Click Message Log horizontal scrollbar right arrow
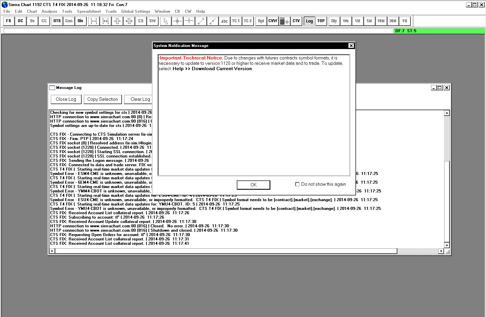The height and width of the screenshot is (317, 486). [441, 251]
